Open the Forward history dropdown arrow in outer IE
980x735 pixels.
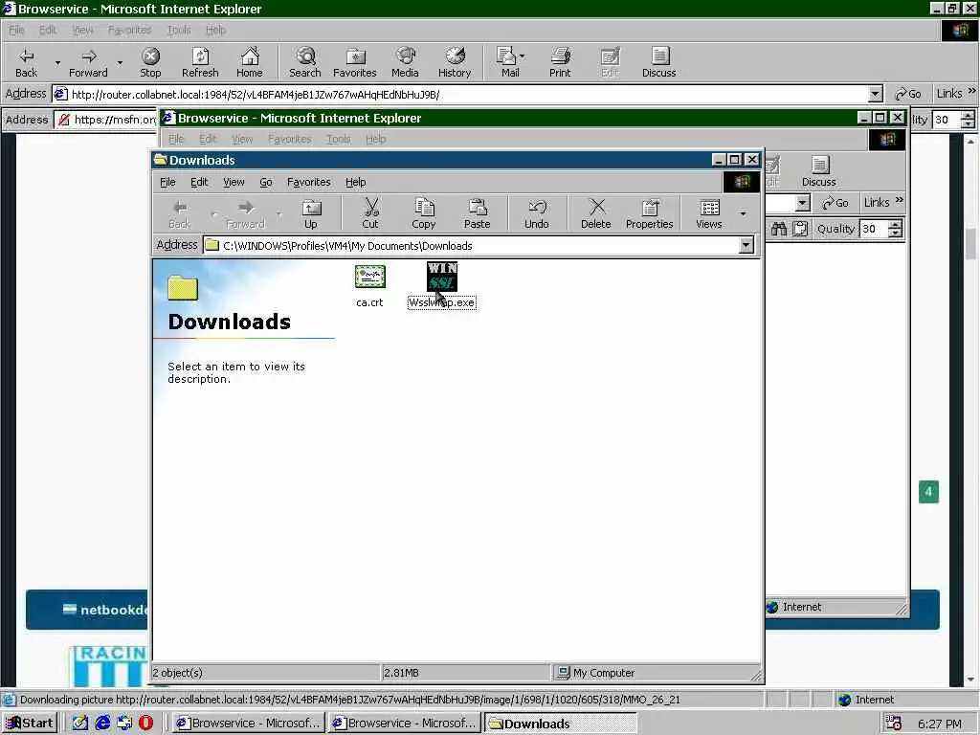point(120,63)
